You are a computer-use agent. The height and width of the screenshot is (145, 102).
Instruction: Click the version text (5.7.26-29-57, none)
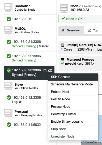point(90,6)
